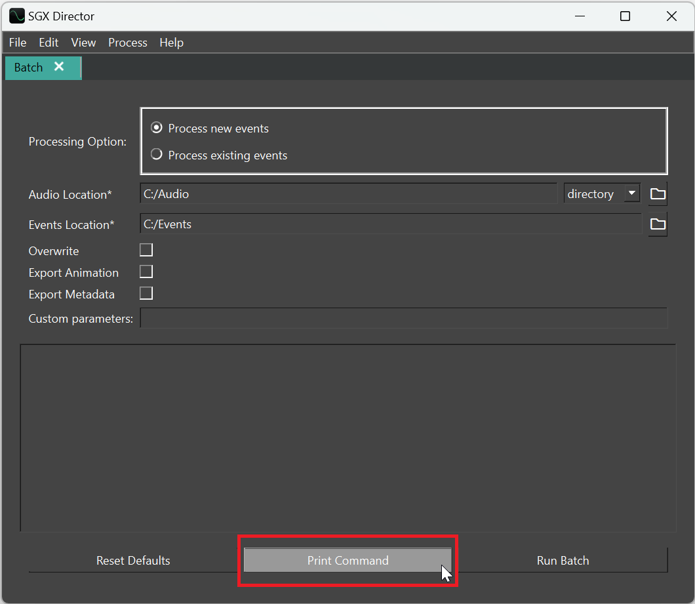Open the directory type dropdown

601,193
